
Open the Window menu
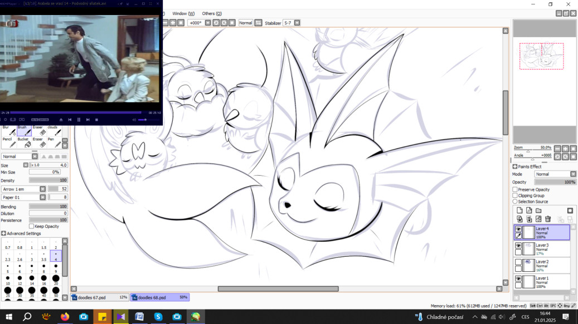[x=183, y=13]
